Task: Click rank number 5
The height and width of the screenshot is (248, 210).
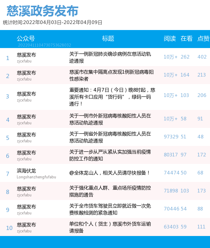Action: [7, 138]
